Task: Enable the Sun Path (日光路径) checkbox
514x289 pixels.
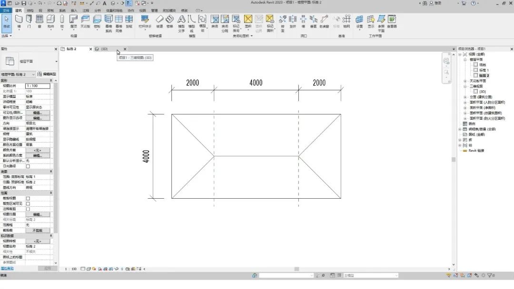Action: pyautogui.click(x=28, y=166)
